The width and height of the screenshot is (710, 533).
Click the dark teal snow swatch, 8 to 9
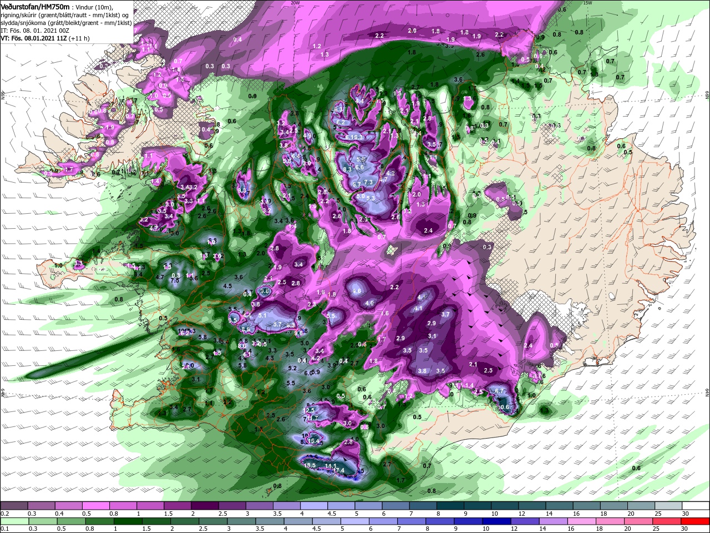click(450, 506)
